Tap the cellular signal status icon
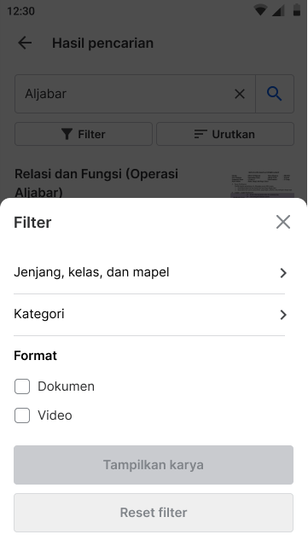308x546 pixels. (x=278, y=10)
